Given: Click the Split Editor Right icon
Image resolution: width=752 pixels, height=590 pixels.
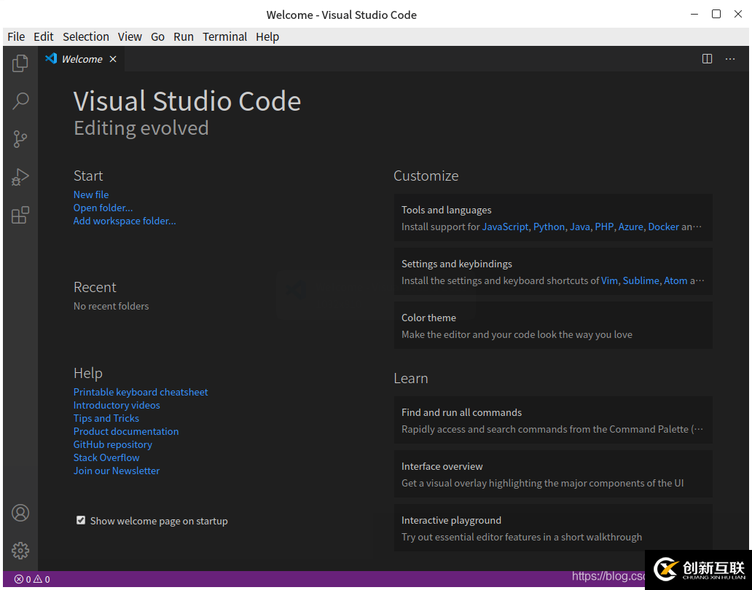Looking at the screenshot, I should [x=707, y=59].
